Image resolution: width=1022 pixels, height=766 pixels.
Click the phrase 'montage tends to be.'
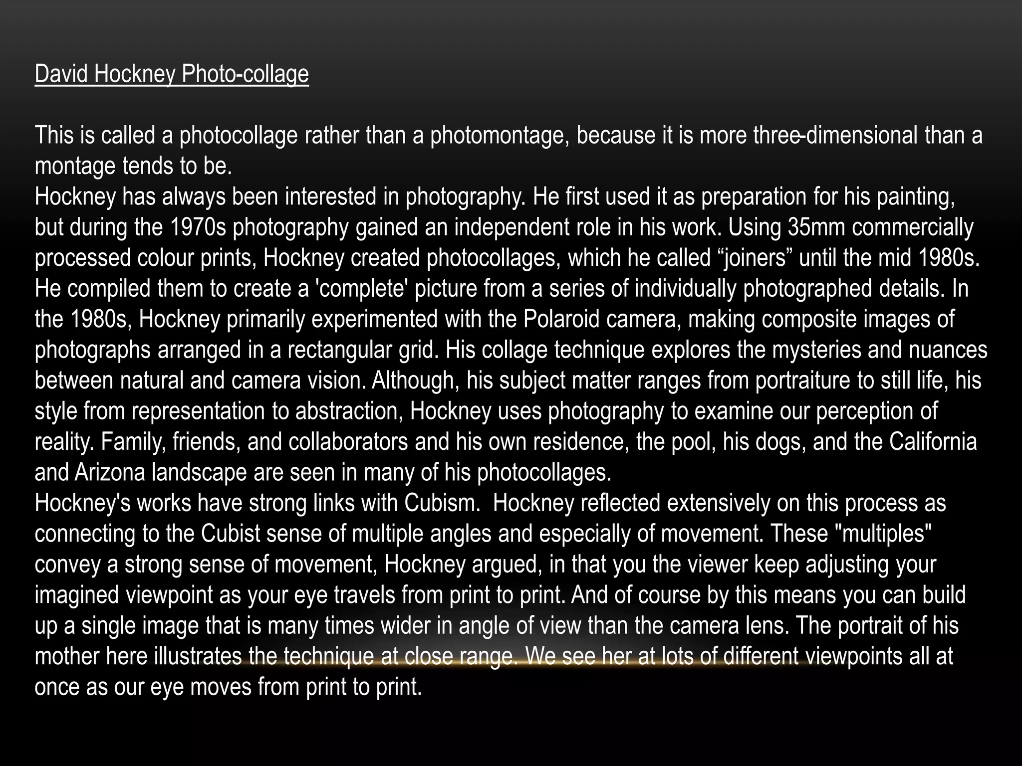click(134, 166)
